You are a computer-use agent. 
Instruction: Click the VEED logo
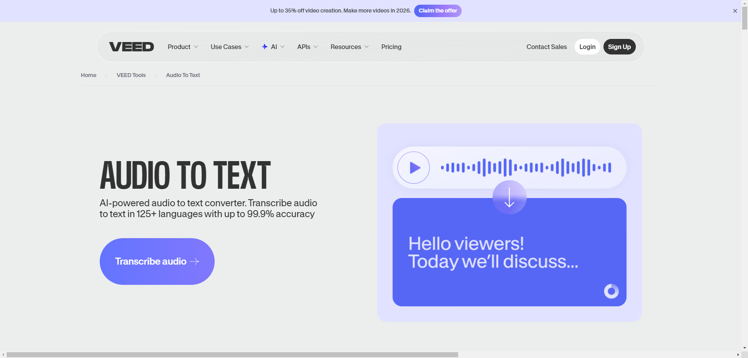(x=131, y=46)
